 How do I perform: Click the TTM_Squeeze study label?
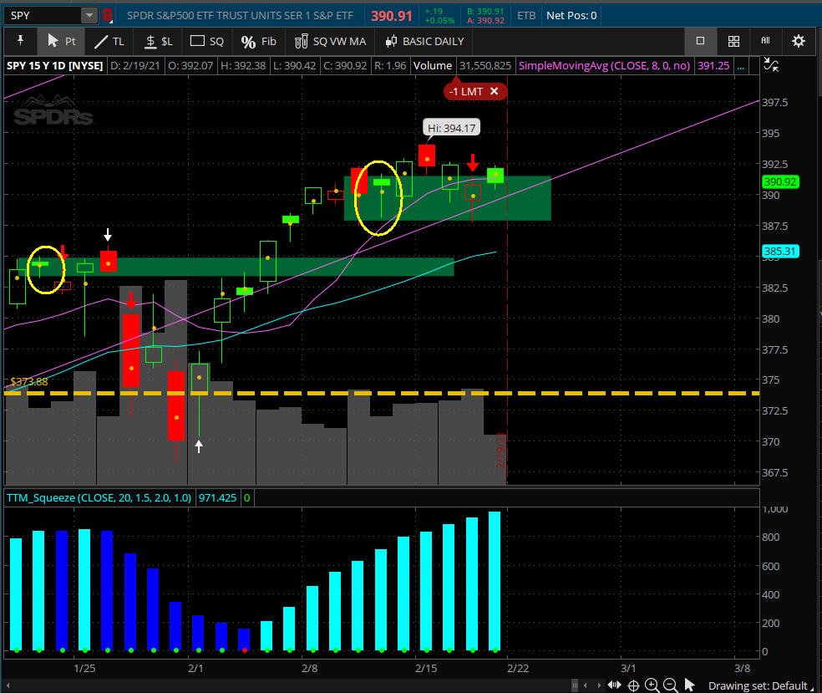[99, 498]
